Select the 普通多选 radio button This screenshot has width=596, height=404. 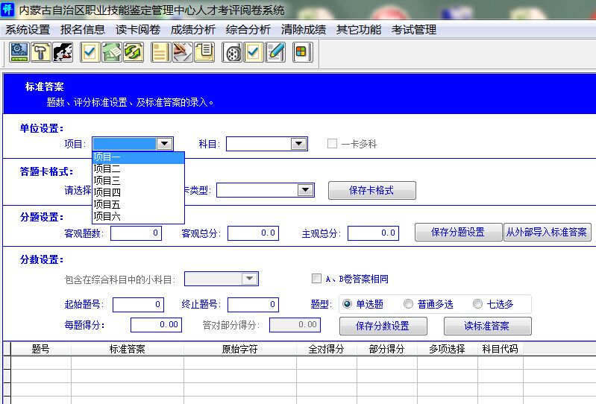point(408,304)
